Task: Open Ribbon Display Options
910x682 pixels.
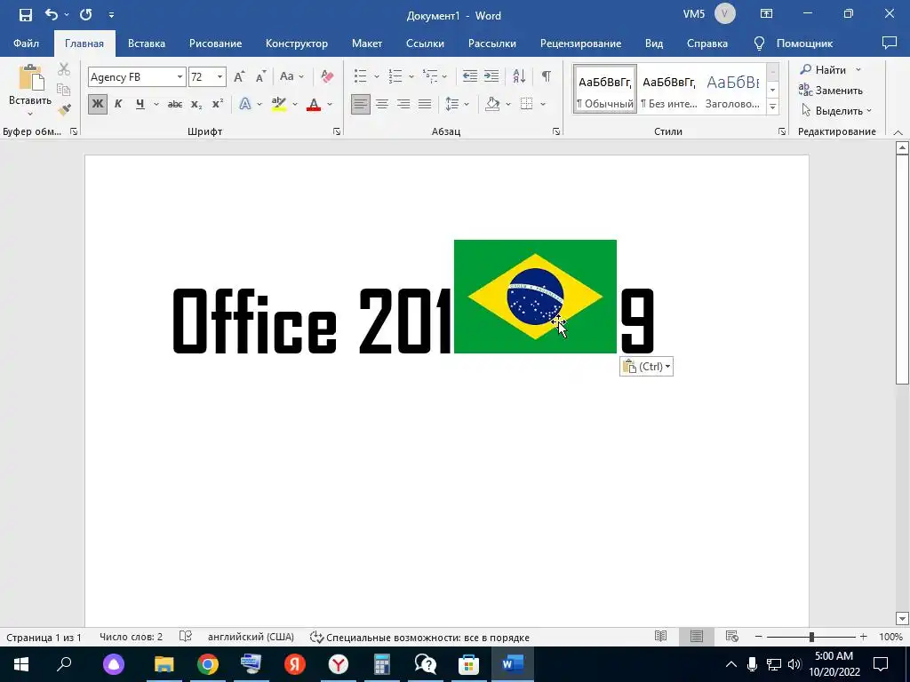Action: (x=767, y=14)
